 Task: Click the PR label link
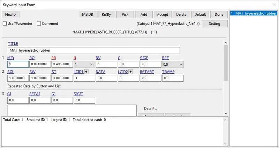(x=54, y=58)
